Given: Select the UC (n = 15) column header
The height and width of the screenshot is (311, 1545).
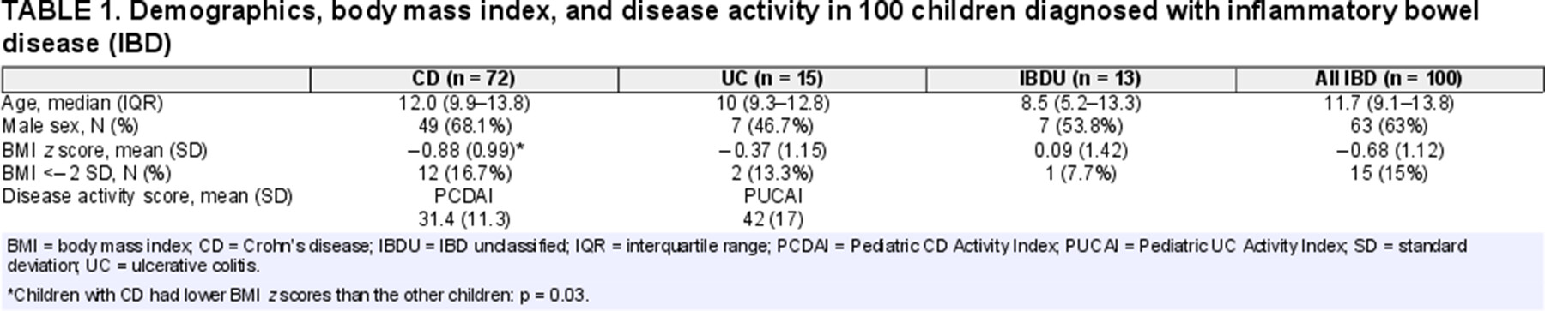Looking at the screenshot, I should coord(772,79).
